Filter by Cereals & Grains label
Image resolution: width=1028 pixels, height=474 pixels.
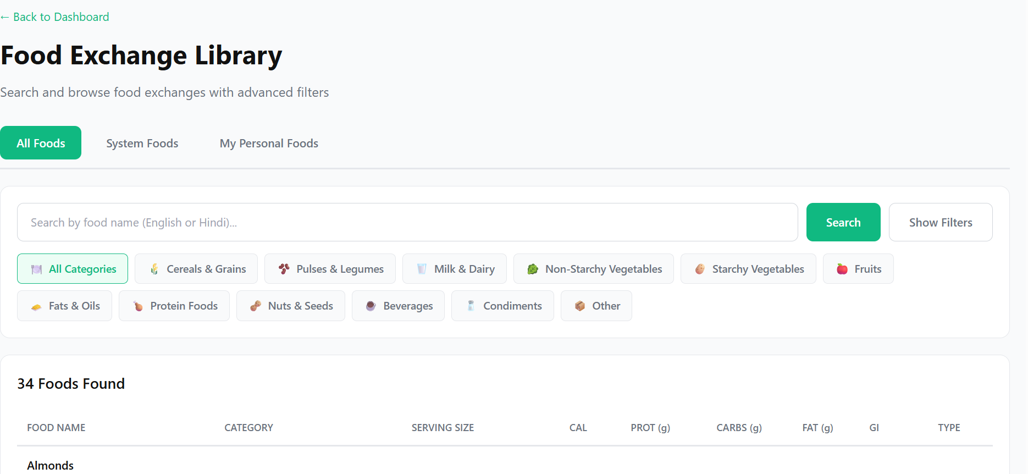[x=206, y=269]
